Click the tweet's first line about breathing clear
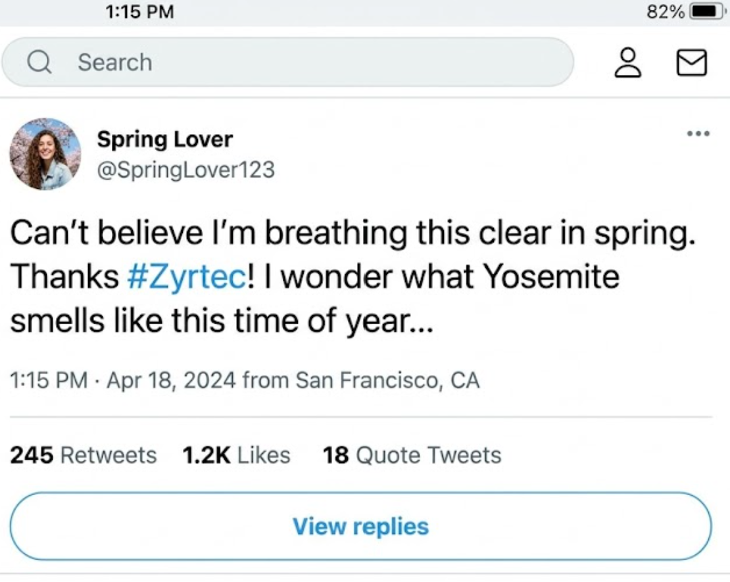This screenshot has height=582, width=730. pos(353,233)
